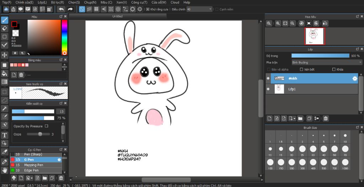Toggle the Cạnh mềm checkbox

(217, 9)
